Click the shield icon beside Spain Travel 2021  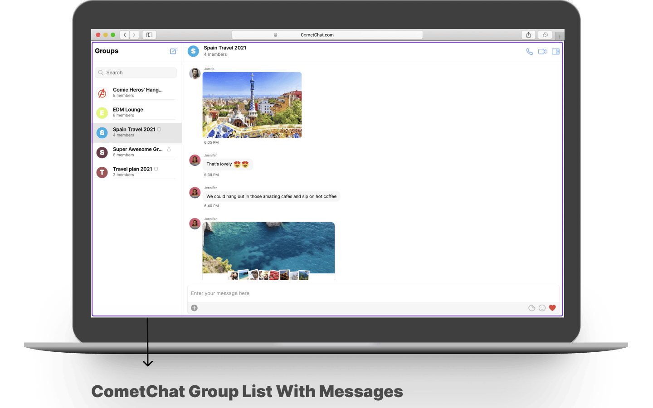coord(159,129)
